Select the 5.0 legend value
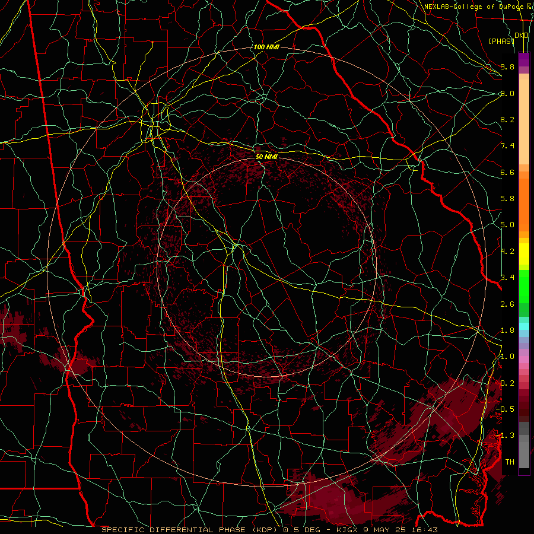534x534 pixels. pos(507,225)
